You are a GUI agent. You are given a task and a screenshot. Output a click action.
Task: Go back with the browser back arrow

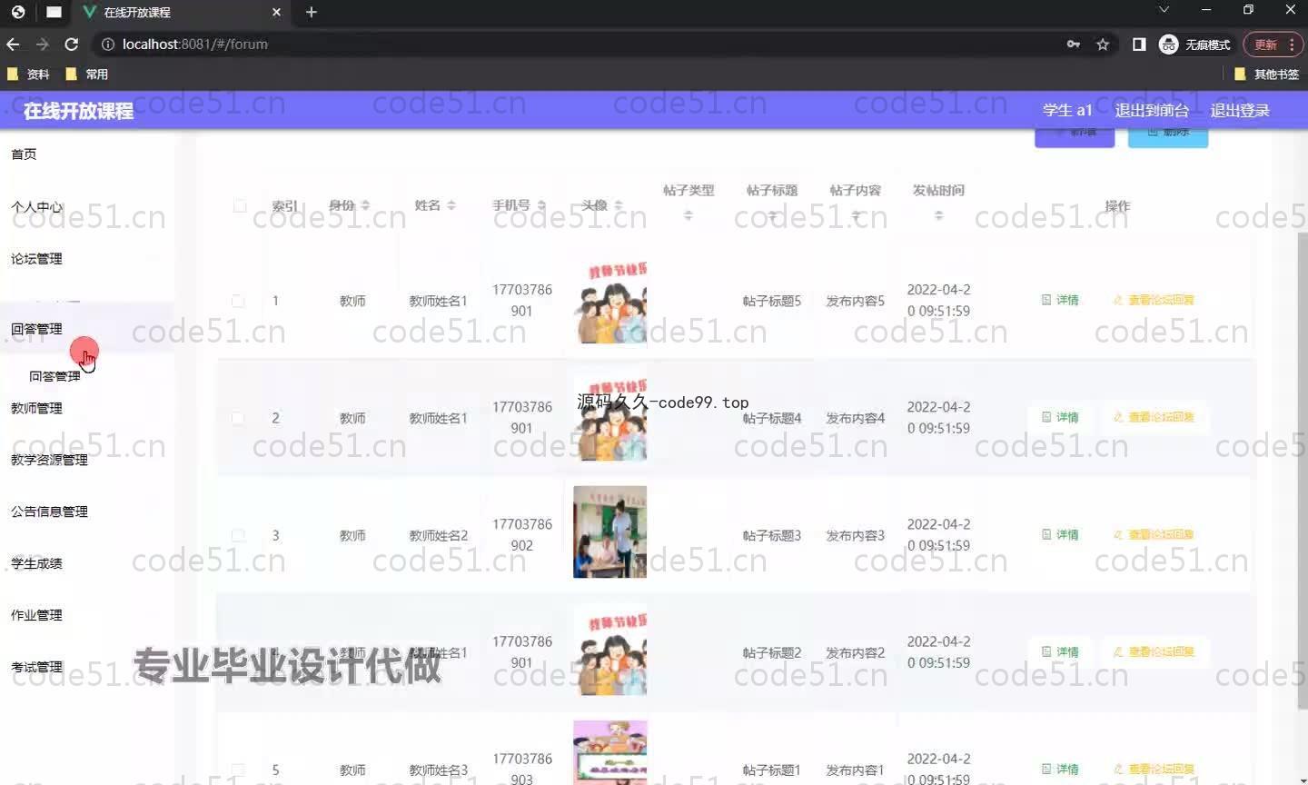[13, 44]
